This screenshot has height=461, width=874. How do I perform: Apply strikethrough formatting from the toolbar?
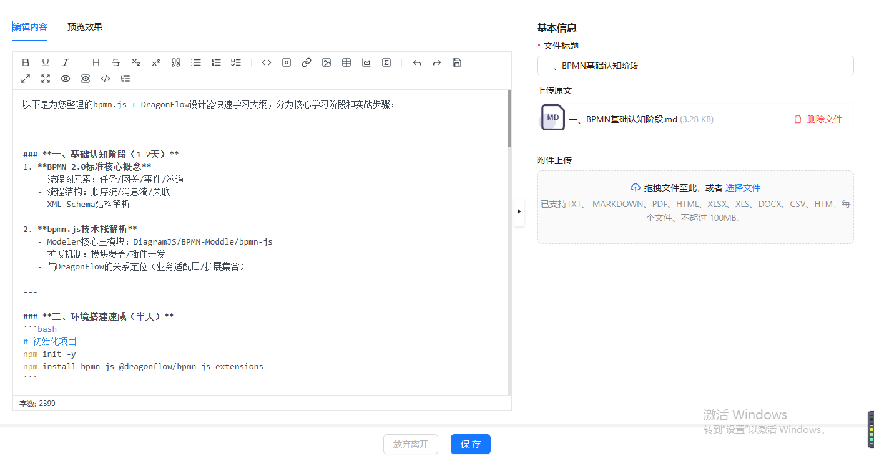[x=116, y=62]
